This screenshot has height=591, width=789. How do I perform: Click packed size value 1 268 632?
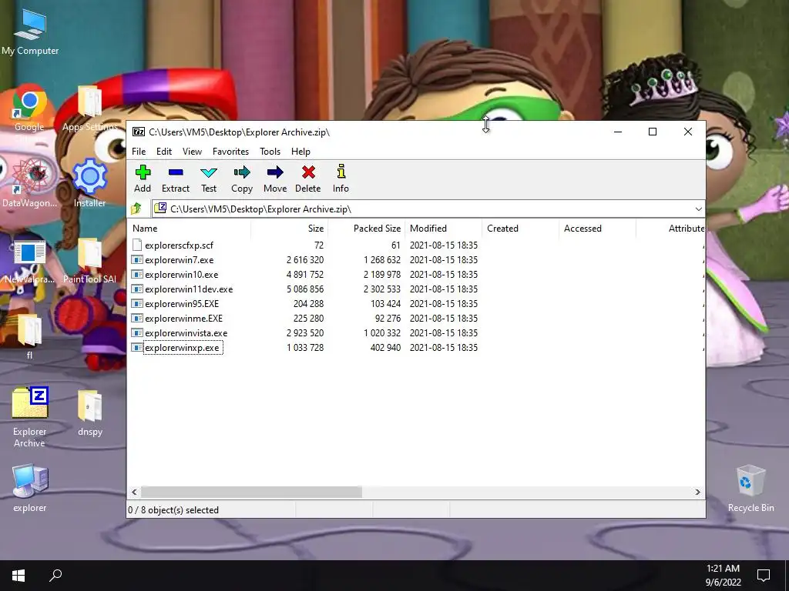[x=382, y=260]
